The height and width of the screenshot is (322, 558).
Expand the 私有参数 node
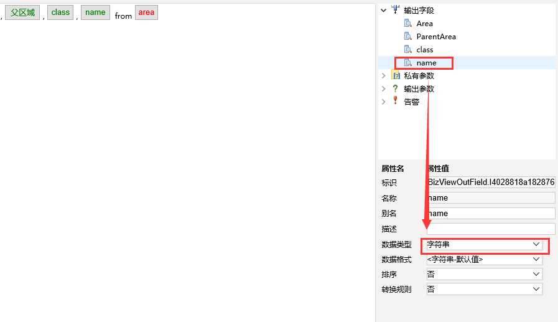click(384, 75)
